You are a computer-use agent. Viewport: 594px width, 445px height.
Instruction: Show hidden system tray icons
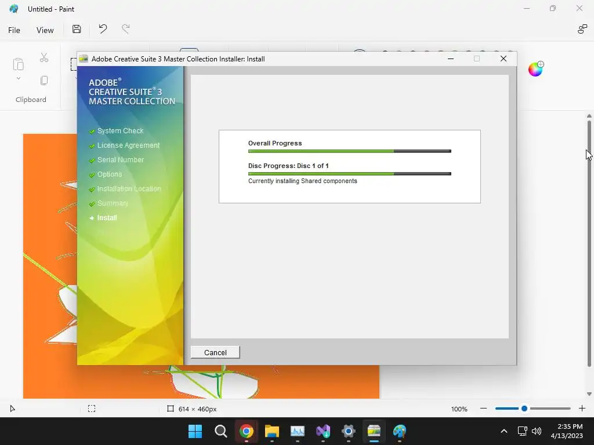coord(504,431)
